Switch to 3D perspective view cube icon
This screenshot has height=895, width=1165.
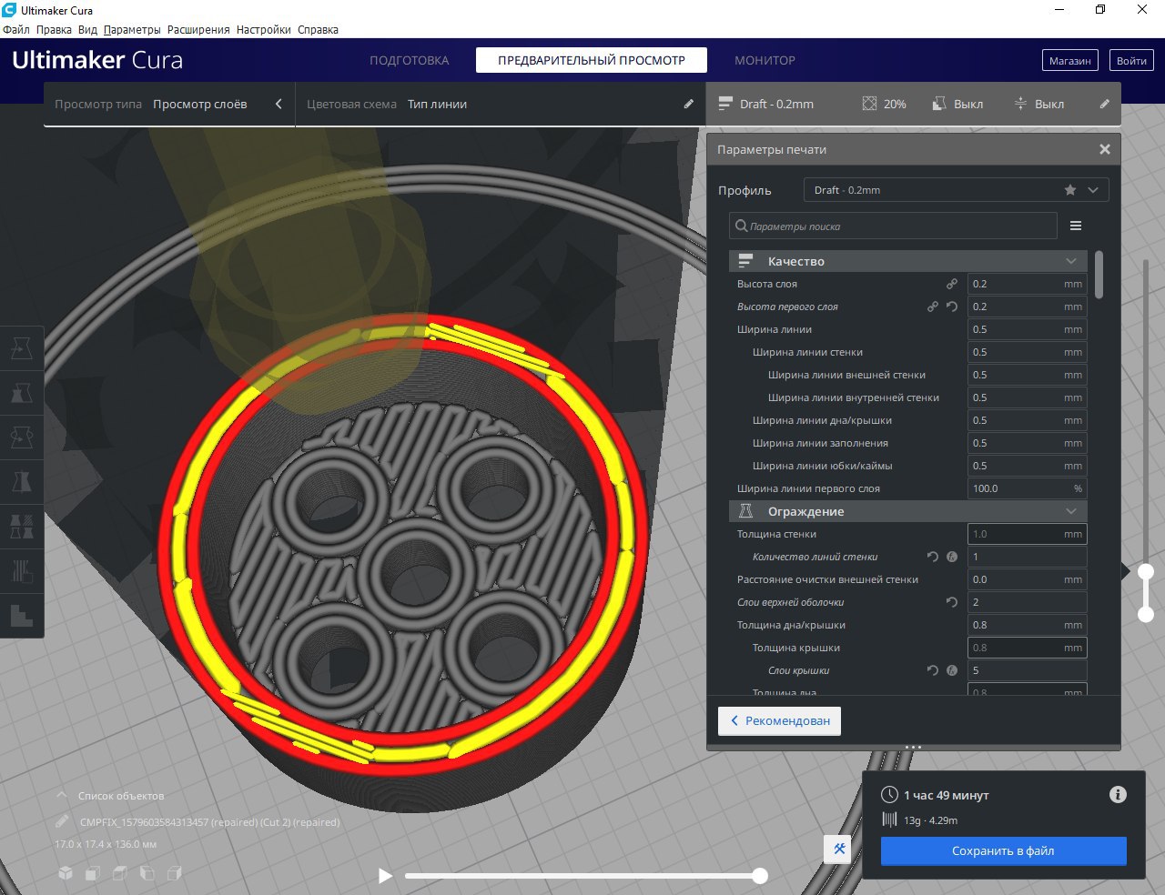66,873
